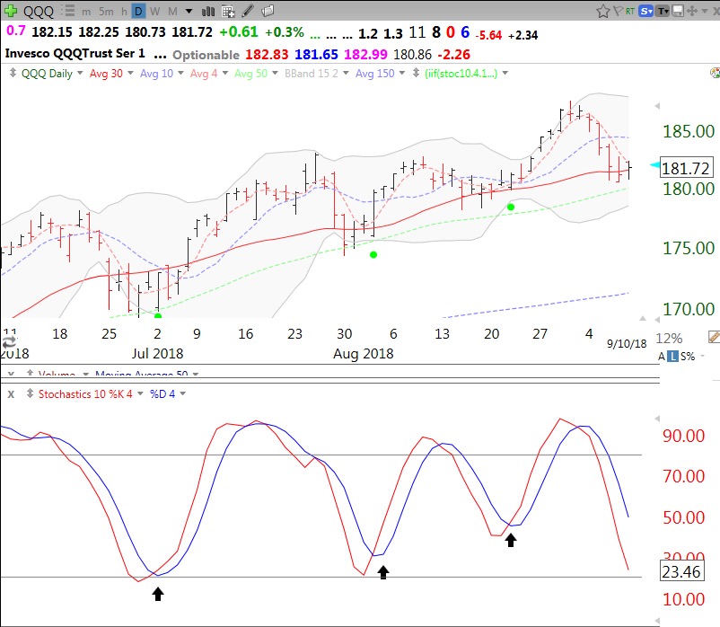Click the colorful icon at price pane's right

[x=715, y=73]
